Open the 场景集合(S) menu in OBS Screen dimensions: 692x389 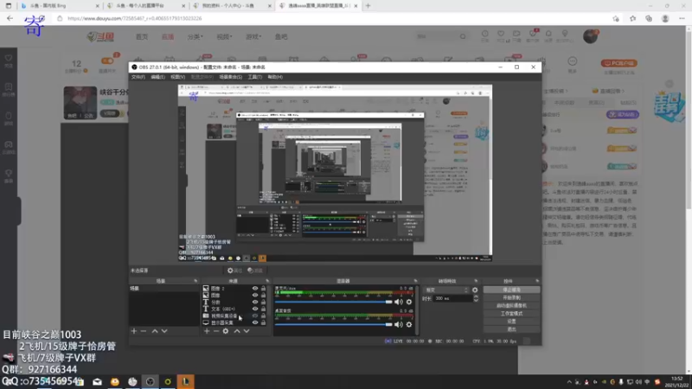click(230, 77)
